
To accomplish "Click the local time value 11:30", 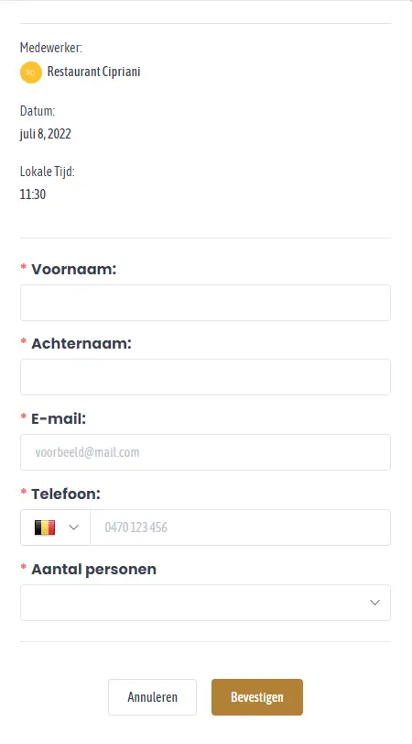I will point(33,194).
